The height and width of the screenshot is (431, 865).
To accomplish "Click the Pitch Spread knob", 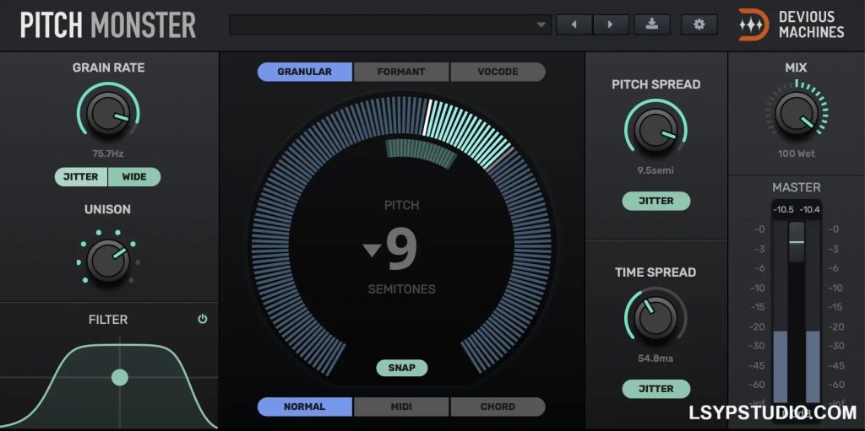I will [656, 130].
